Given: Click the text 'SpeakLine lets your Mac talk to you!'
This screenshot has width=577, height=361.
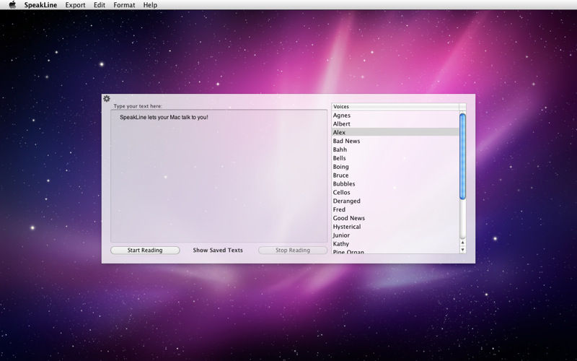Looking at the screenshot, I should tap(164, 117).
